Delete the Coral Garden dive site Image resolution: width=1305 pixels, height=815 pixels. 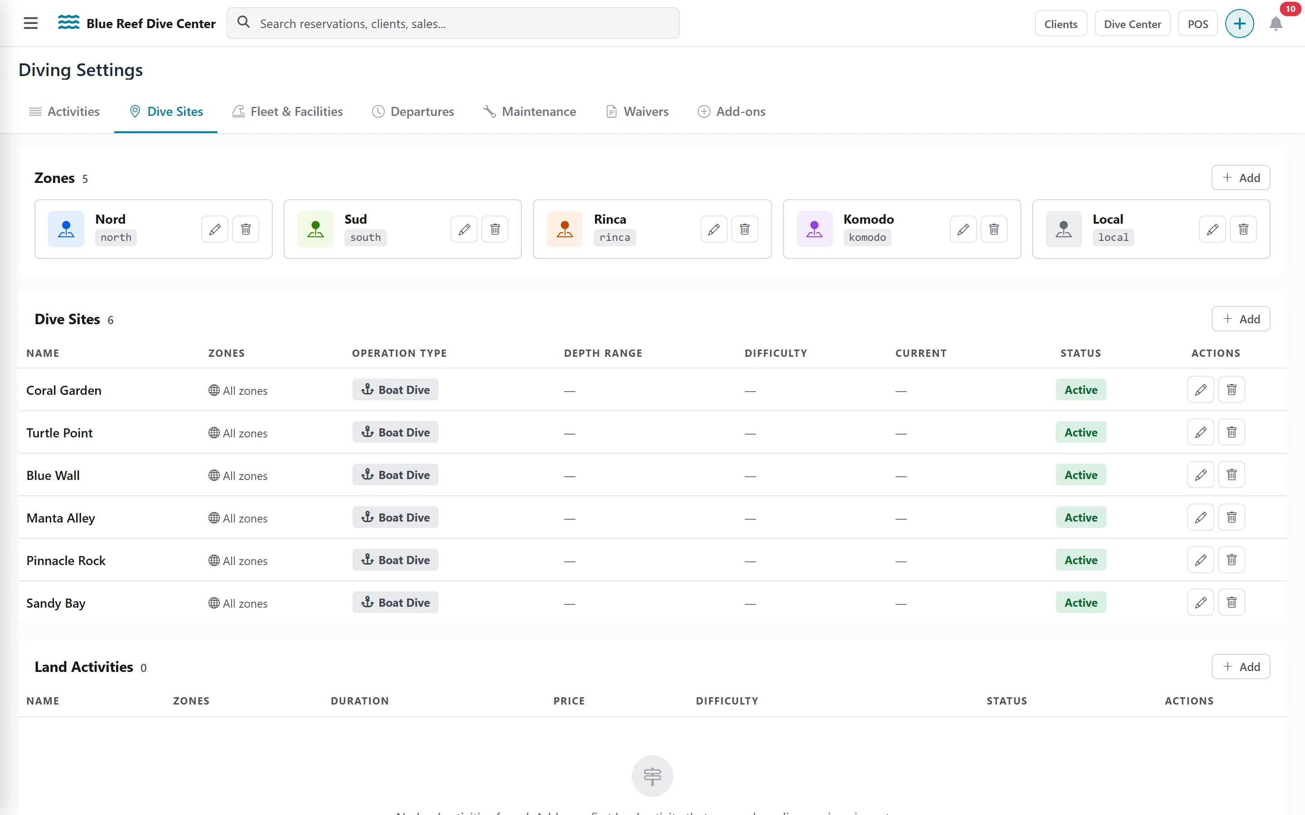[1232, 390]
